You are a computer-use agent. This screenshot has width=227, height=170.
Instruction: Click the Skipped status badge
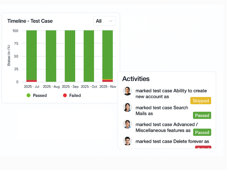(x=201, y=101)
